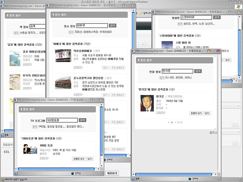Screen dimensions: 243x182
Task: Click 넣기 button for 반기문 result
Action: 207,113
